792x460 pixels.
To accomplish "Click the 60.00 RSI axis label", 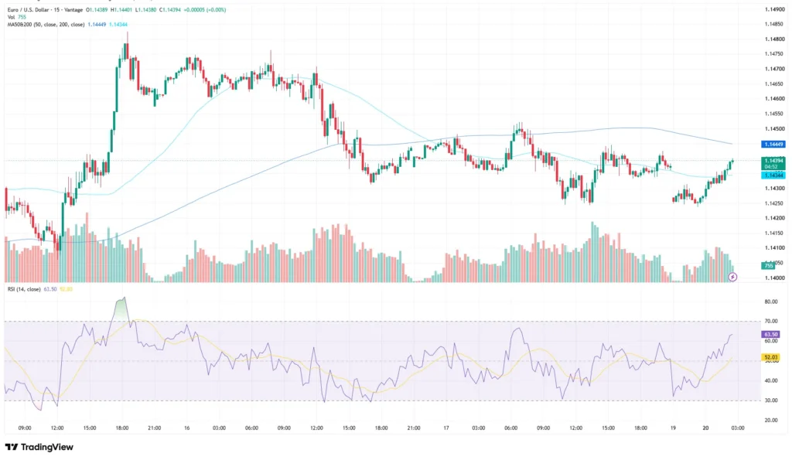I will (771, 342).
